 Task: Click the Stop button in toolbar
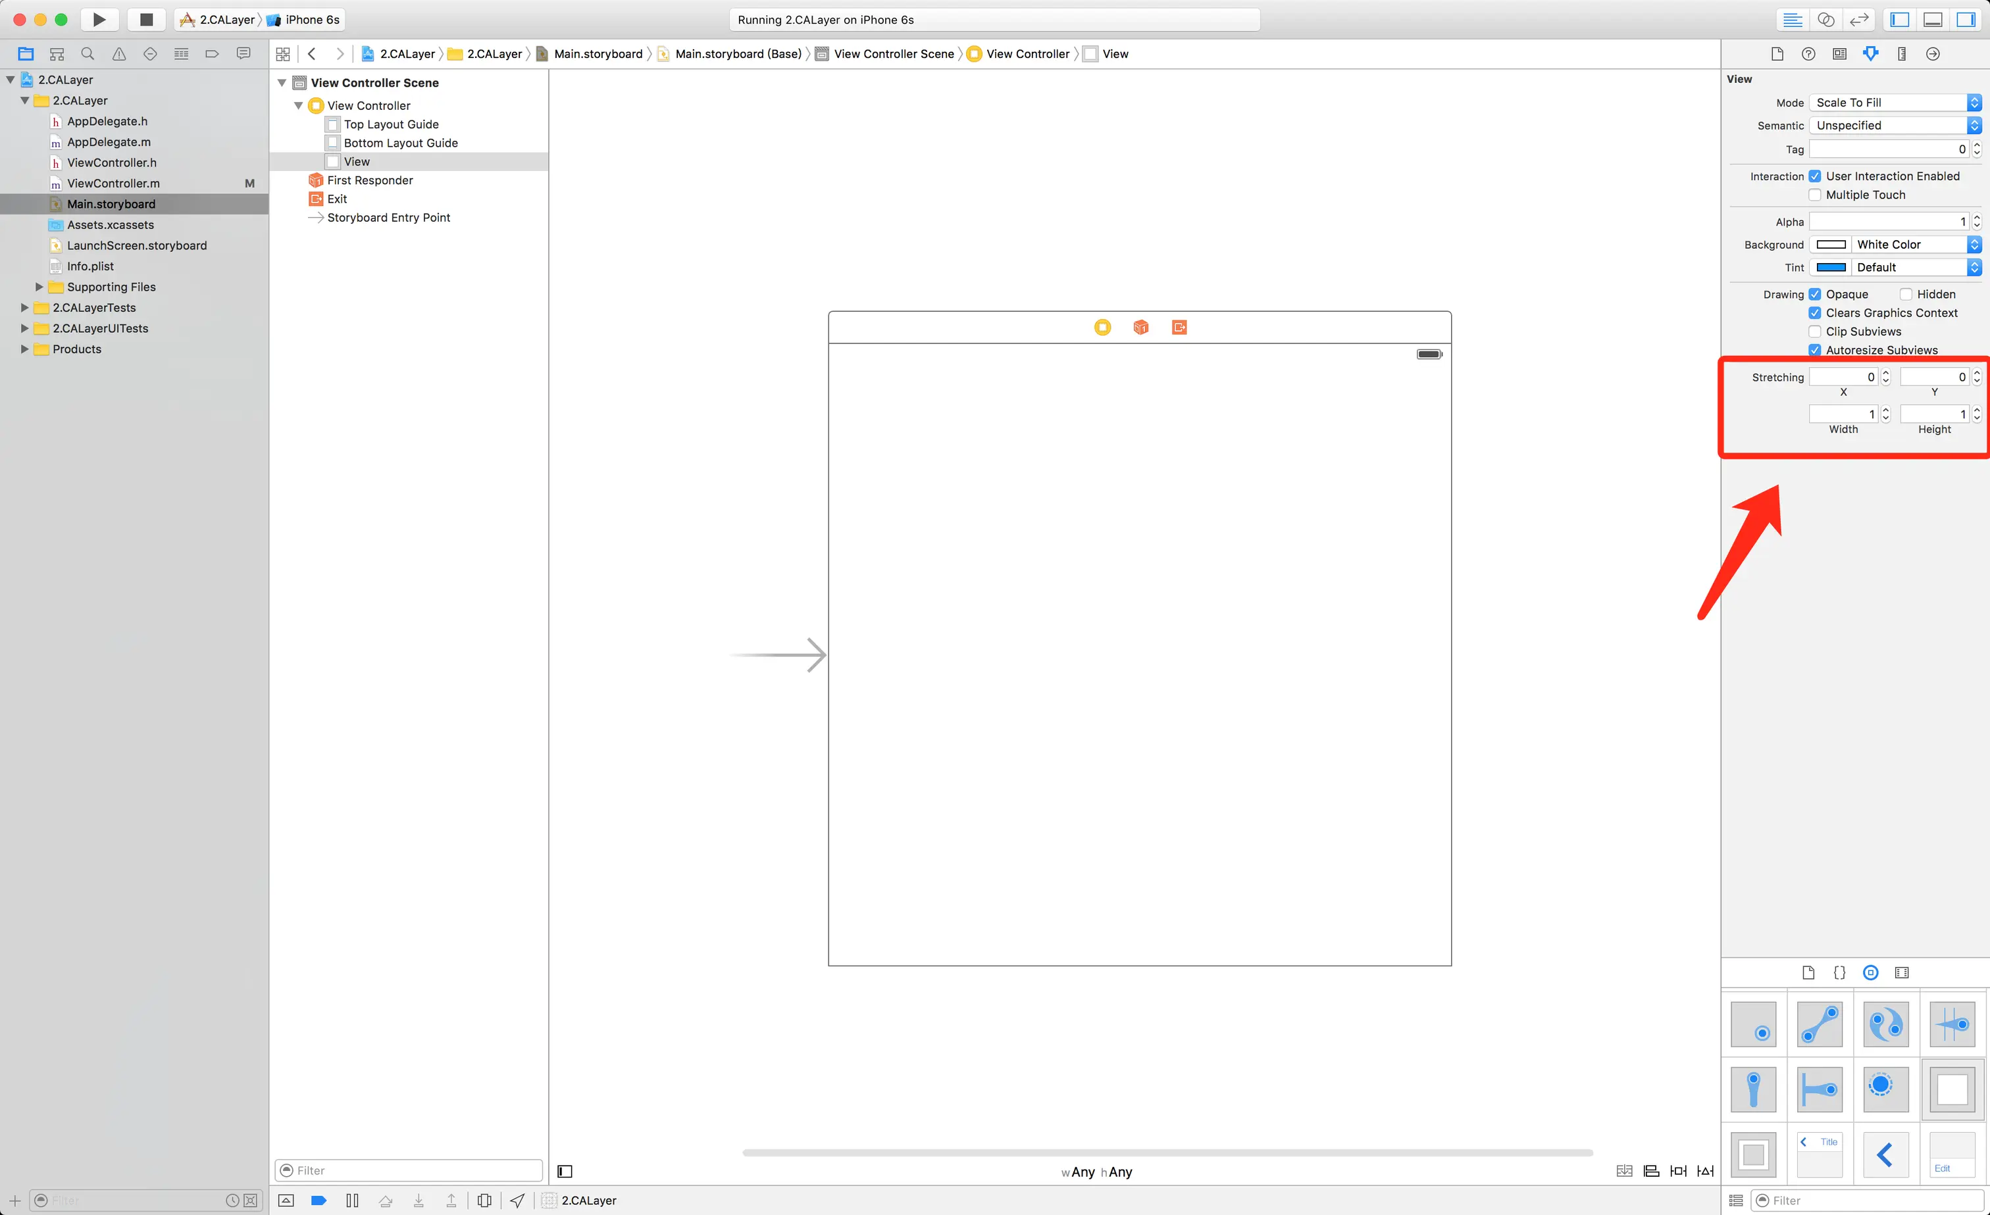[146, 19]
